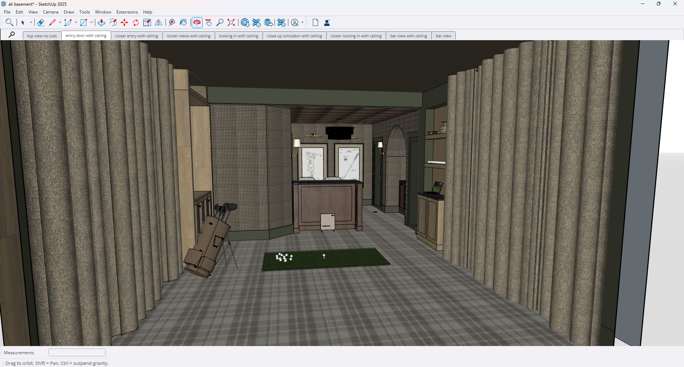Activate the Pan hand tool
This screenshot has width=684, height=367.
point(209,23)
